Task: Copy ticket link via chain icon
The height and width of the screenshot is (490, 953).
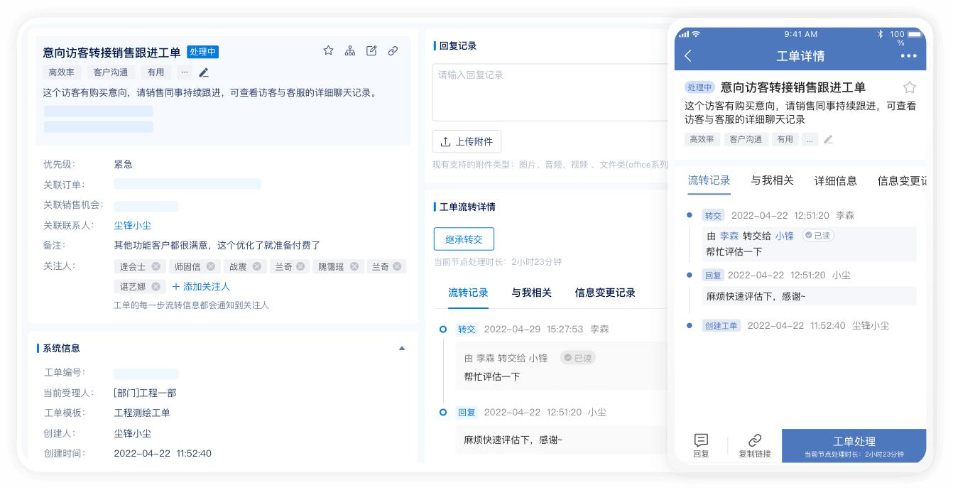Action: click(393, 51)
